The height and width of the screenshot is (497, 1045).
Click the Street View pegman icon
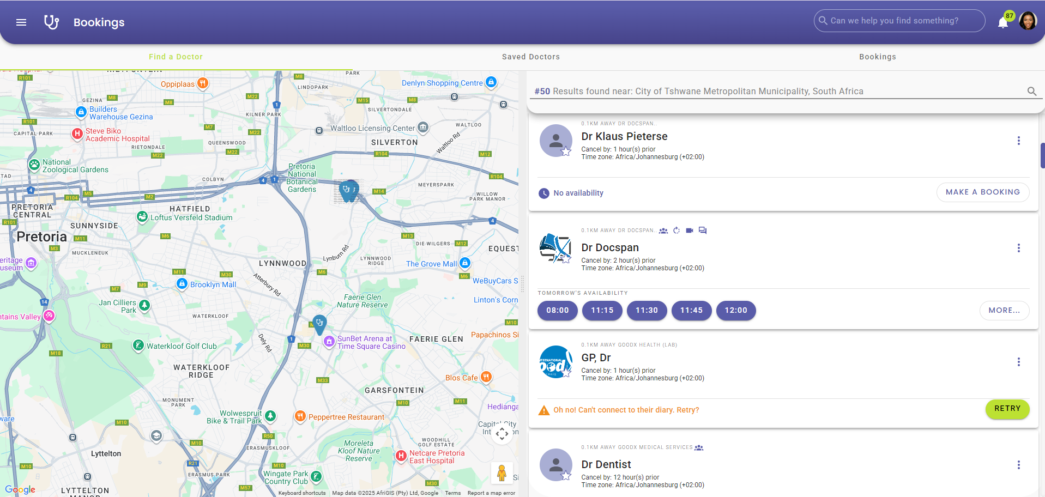click(x=502, y=473)
